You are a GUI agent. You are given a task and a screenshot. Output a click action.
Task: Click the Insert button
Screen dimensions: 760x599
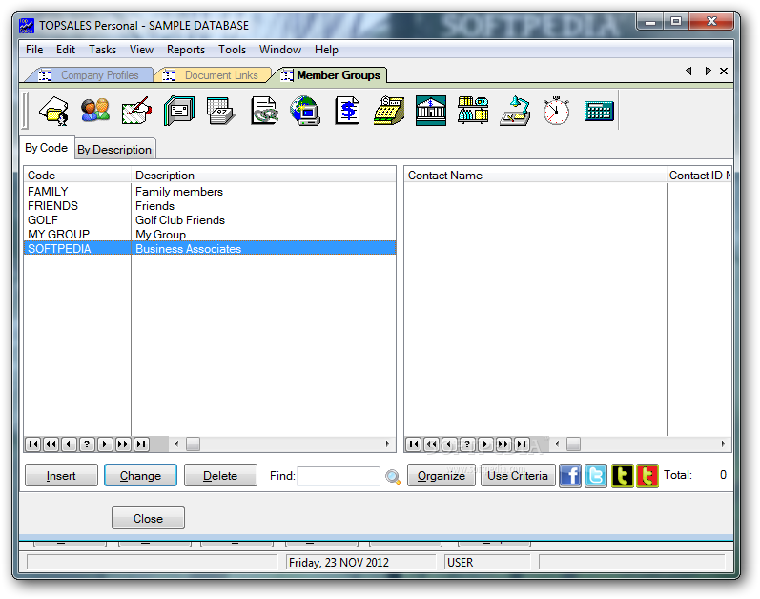(61, 476)
